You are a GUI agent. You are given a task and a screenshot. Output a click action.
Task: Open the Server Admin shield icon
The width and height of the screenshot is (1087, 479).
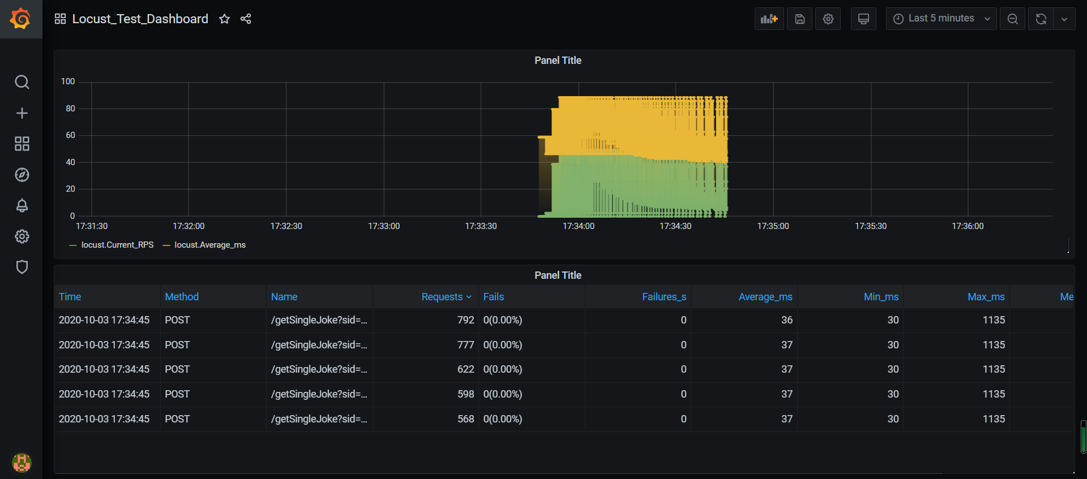(22, 267)
